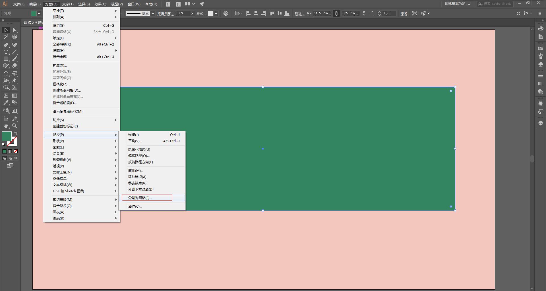
Task: Open the opacity dropdown arrow
Action: (192, 13)
